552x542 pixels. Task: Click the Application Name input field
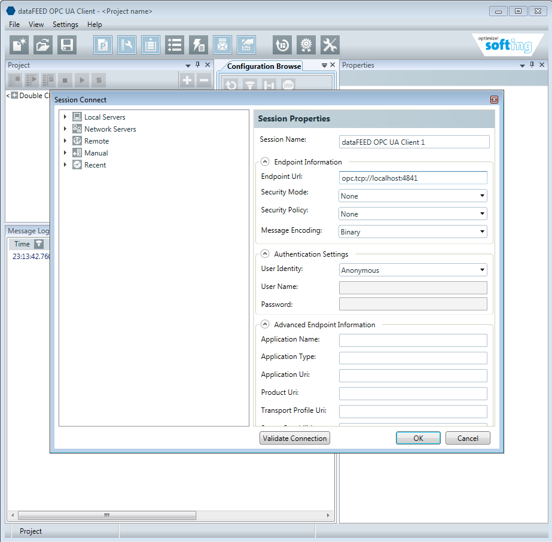(413, 340)
